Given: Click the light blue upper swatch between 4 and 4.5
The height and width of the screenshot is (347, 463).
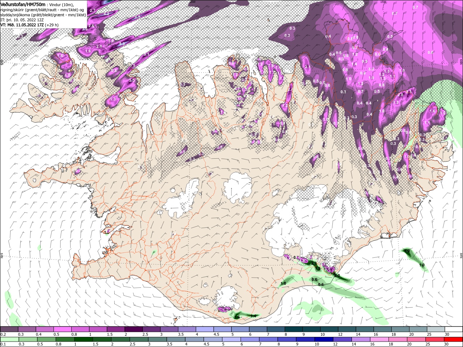Looking at the screenshot, I should (204, 329).
